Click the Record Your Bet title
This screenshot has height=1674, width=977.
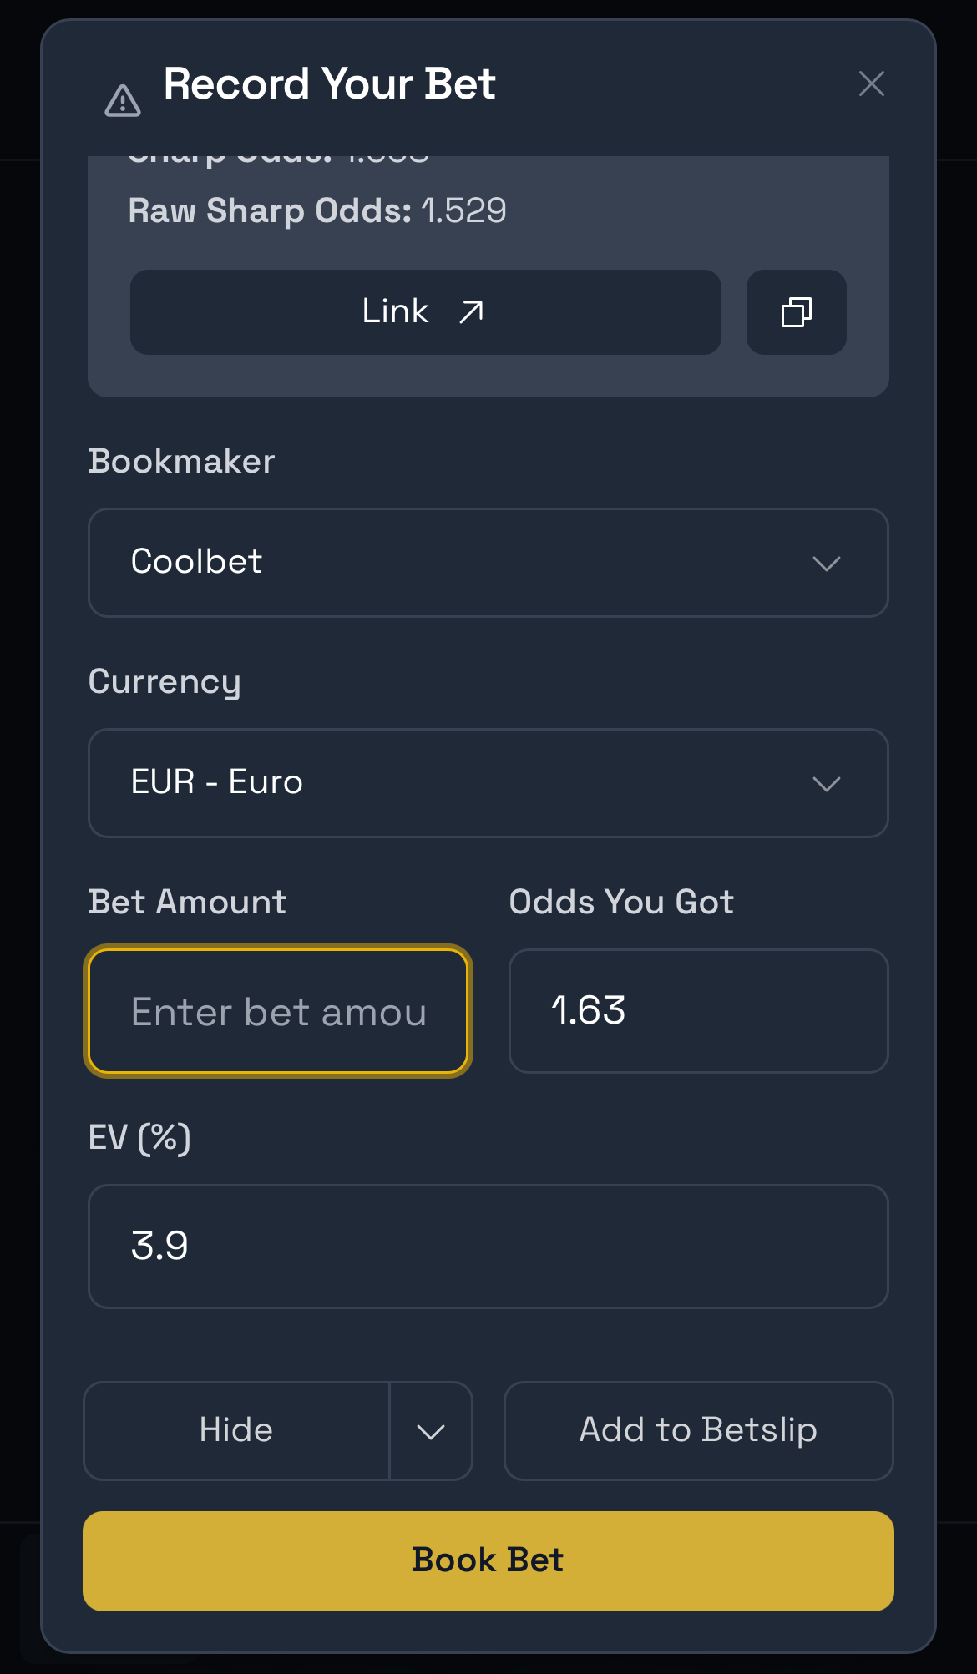(329, 83)
